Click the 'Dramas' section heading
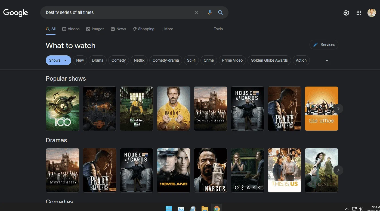Screen dimensions: 380x211 pos(56,140)
